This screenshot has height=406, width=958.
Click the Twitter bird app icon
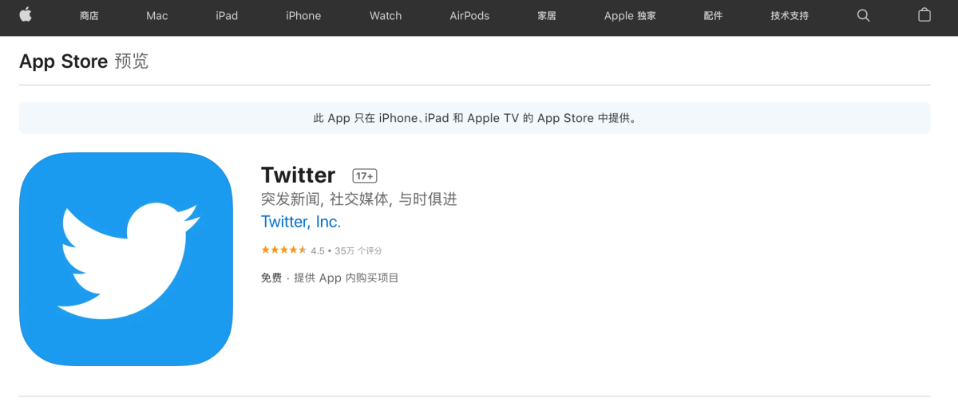pos(126,259)
